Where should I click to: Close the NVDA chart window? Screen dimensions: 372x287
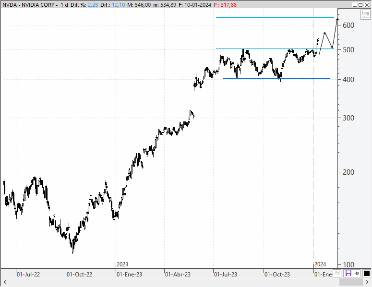pos(367,5)
